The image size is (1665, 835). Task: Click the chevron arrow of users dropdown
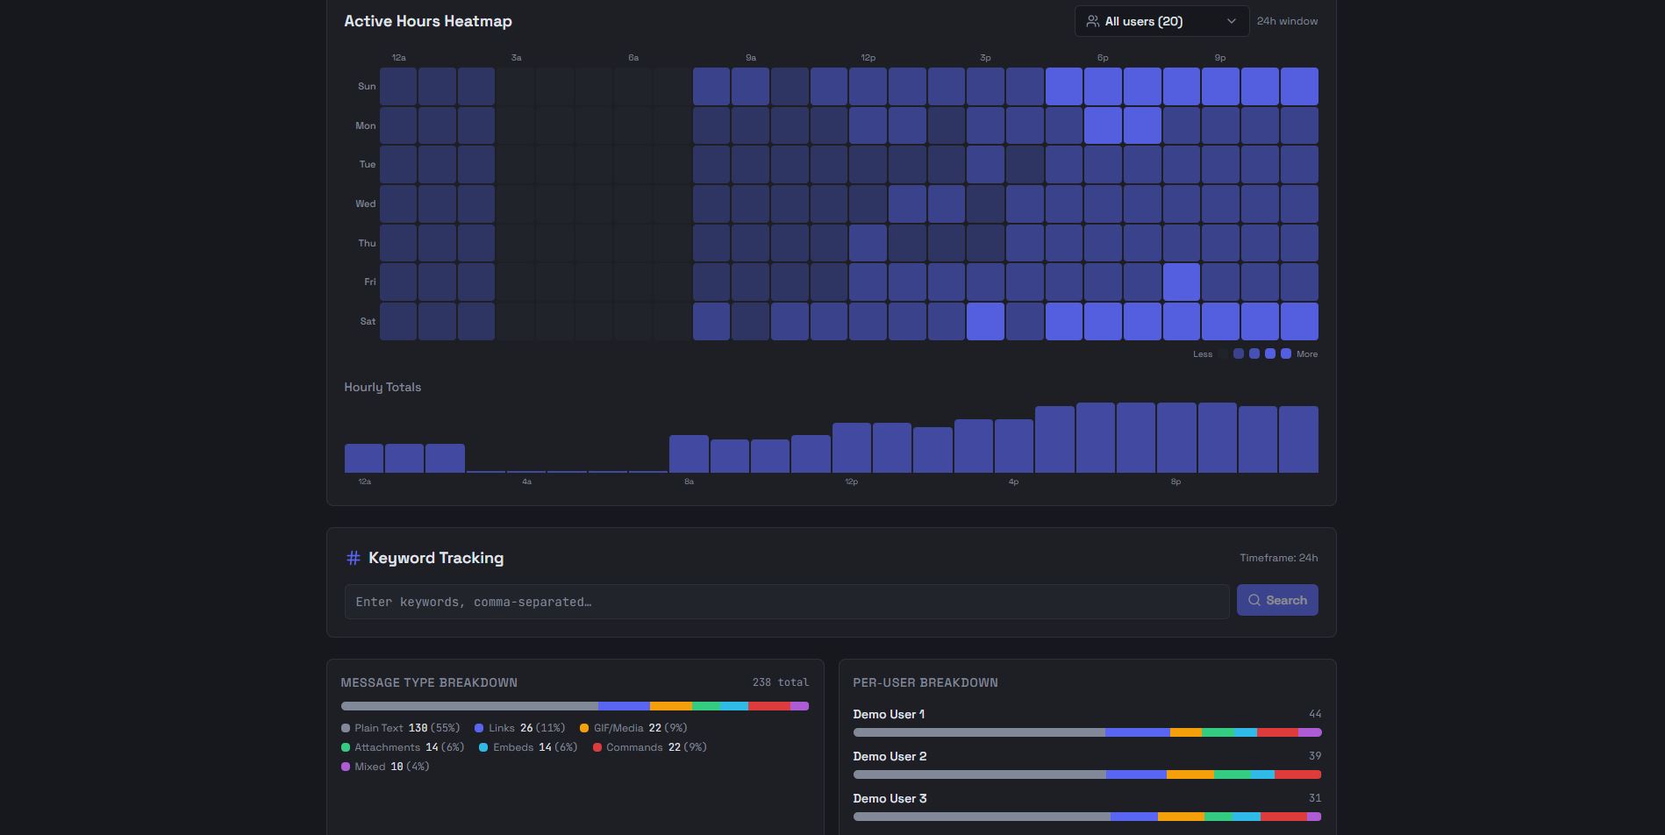pyautogui.click(x=1231, y=21)
